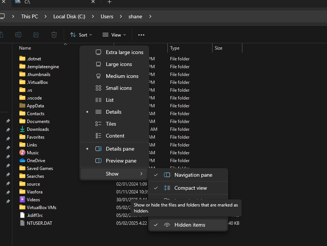
Task: Select the Tiles view layout
Action: click(x=114, y=124)
